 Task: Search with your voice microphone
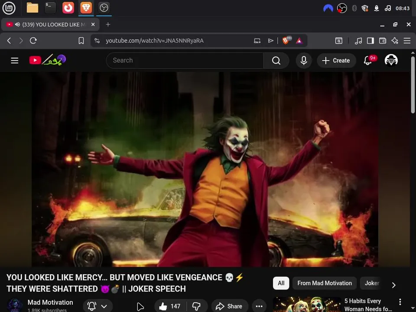[x=304, y=61]
